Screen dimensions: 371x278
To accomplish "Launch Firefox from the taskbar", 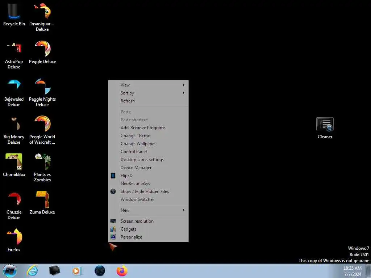I will [x=122, y=271].
